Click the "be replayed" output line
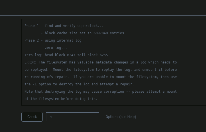This screenshot has width=206, height=132. 101,70
